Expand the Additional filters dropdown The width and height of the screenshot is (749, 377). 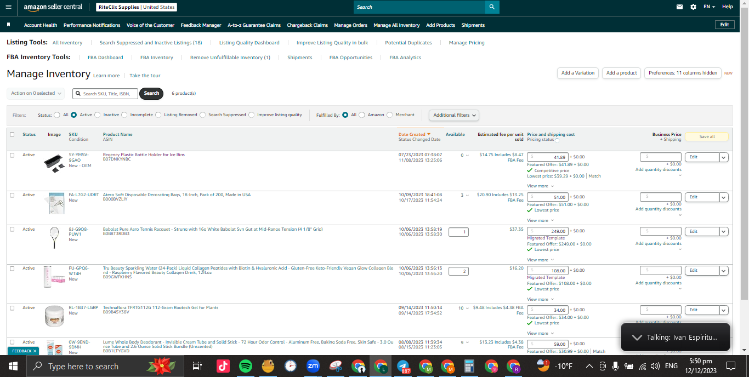454,115
